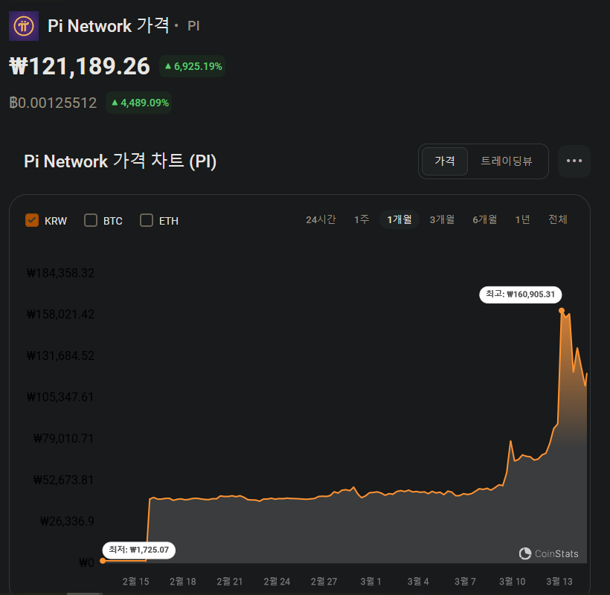The height and width of the screenshot is (595, 610).
Task: Select the 1년 time range
Action: tap(522, 219)
